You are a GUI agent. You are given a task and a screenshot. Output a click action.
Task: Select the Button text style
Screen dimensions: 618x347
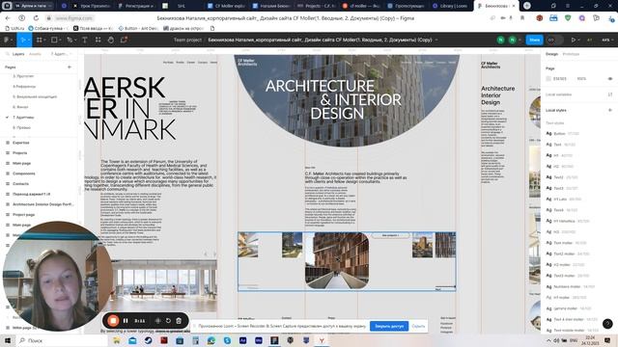pos(562,134)
